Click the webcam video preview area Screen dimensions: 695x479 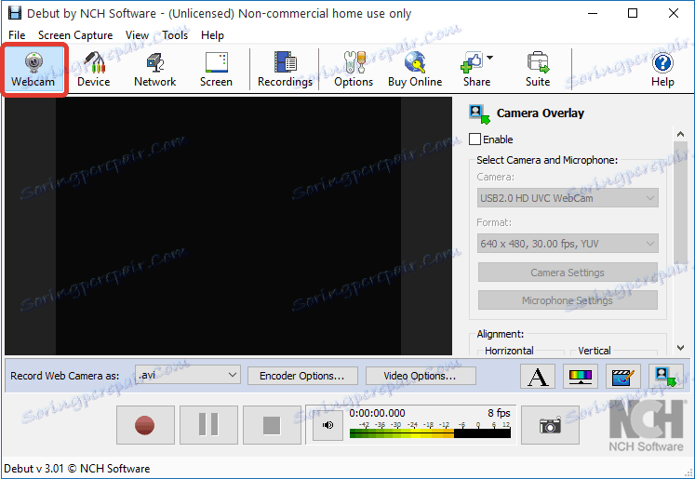click(x=228, y=226)
